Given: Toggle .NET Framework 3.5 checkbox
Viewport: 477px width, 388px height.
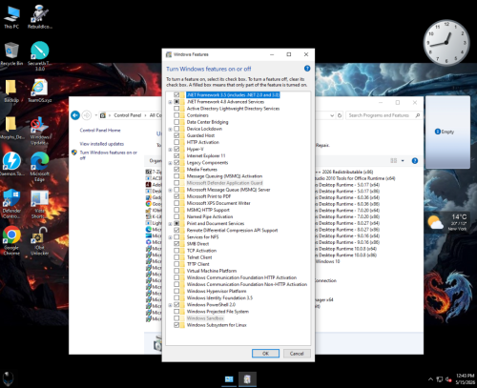Looking at the screenshot, I should click(176, 94).
